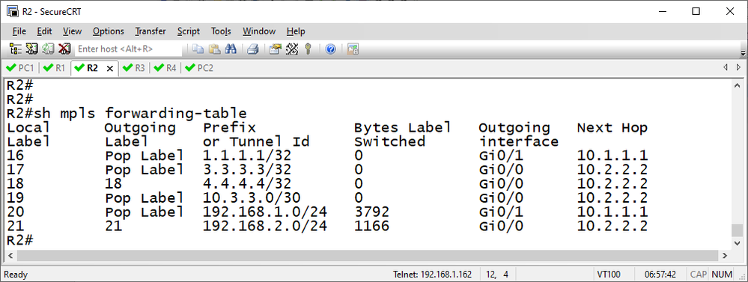Viewport: 748px width, 282px height.
Task: Click the Copy toolbar icon
Action: coord(198,49)
